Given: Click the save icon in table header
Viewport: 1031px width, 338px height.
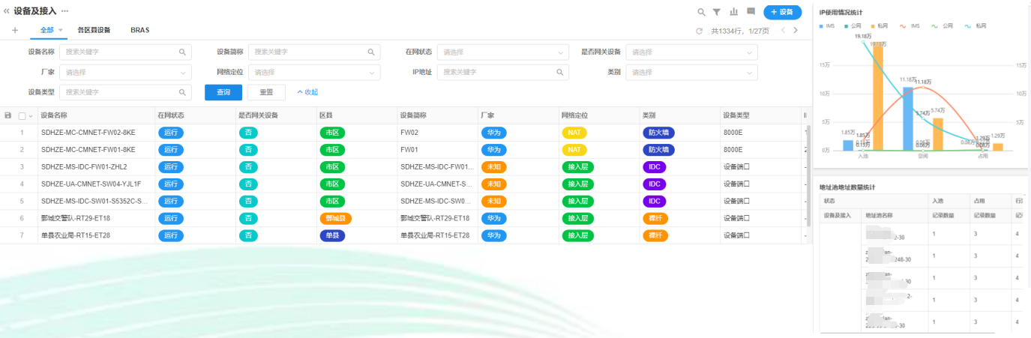Looking at the screenshot, I should (x=8, y=115).
